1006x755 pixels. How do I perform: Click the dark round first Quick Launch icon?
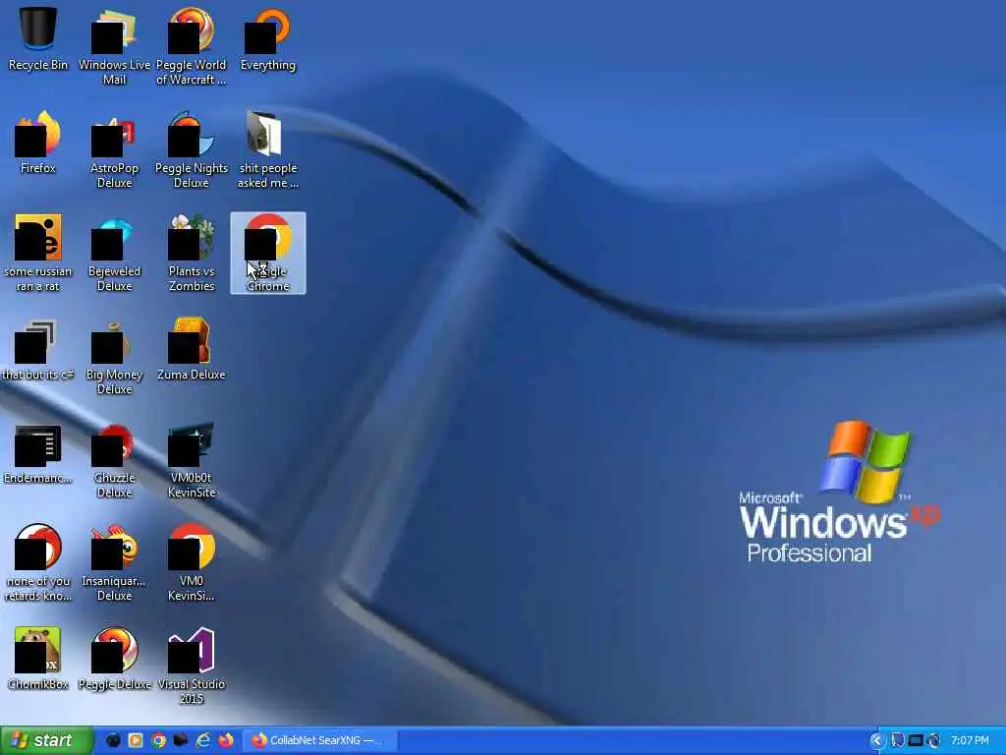[113, 740]
